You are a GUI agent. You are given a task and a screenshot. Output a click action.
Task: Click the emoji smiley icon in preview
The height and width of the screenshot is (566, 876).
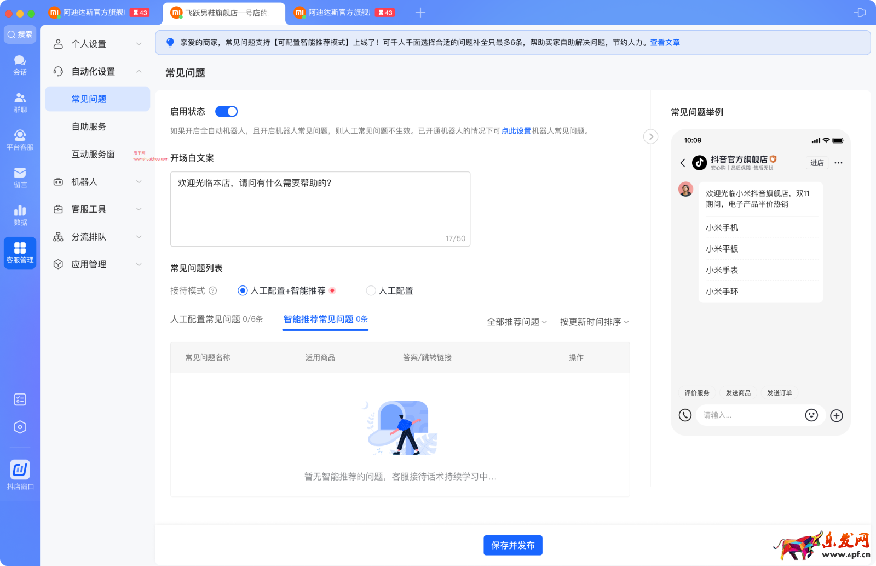[811, 415]
